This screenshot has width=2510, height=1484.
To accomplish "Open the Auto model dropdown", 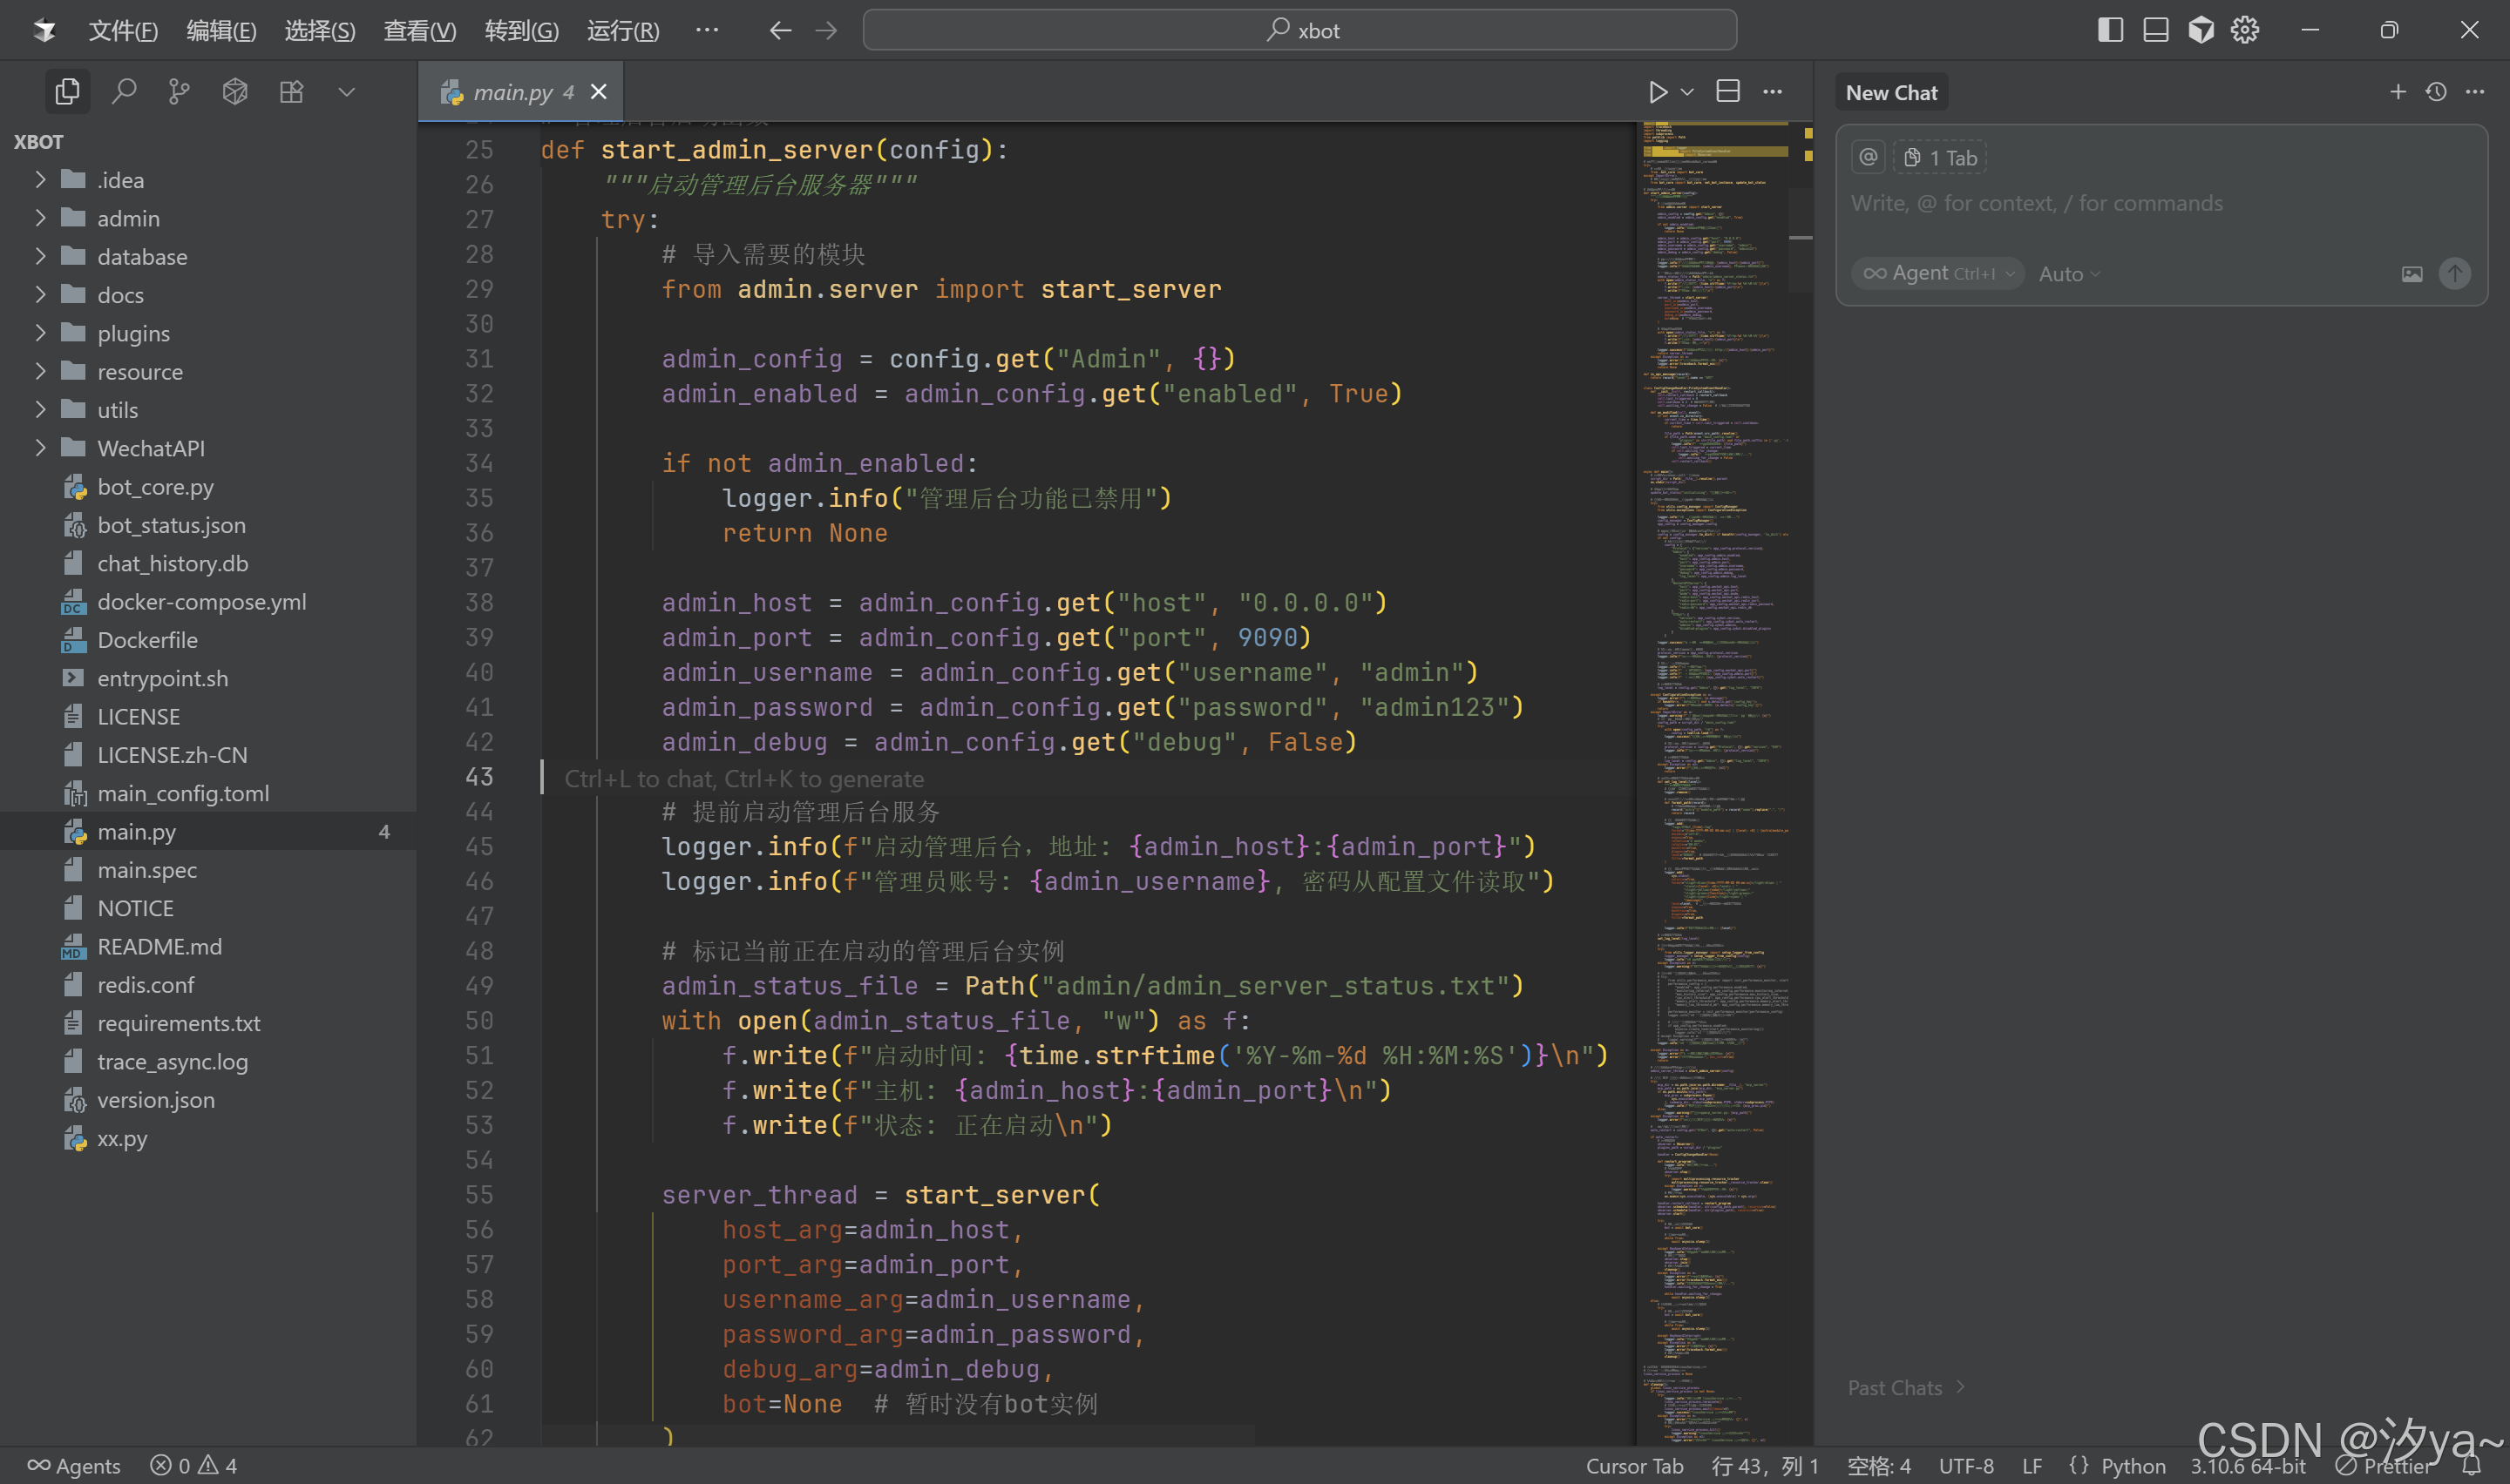I will coord(2069,273).
